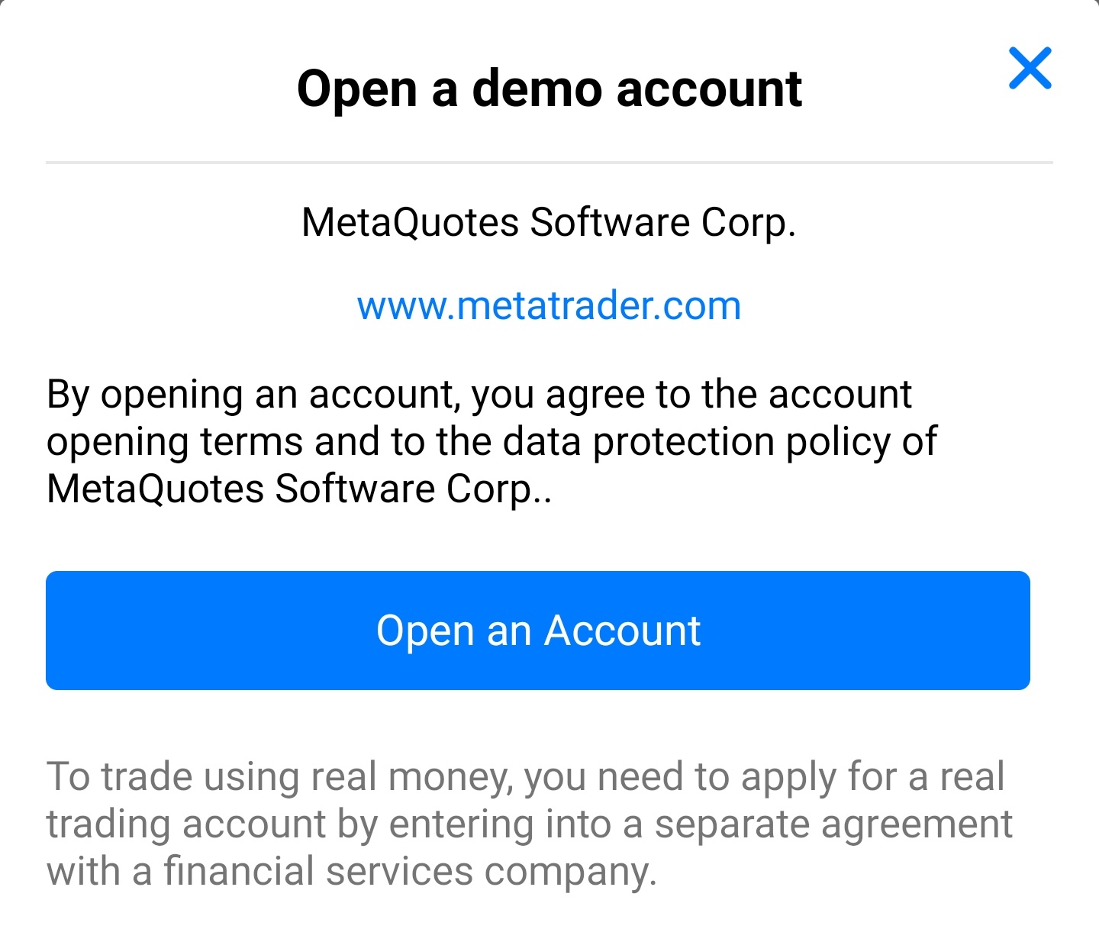
Task: Click the "Open a demo account" heading
Action: [549, 89]
